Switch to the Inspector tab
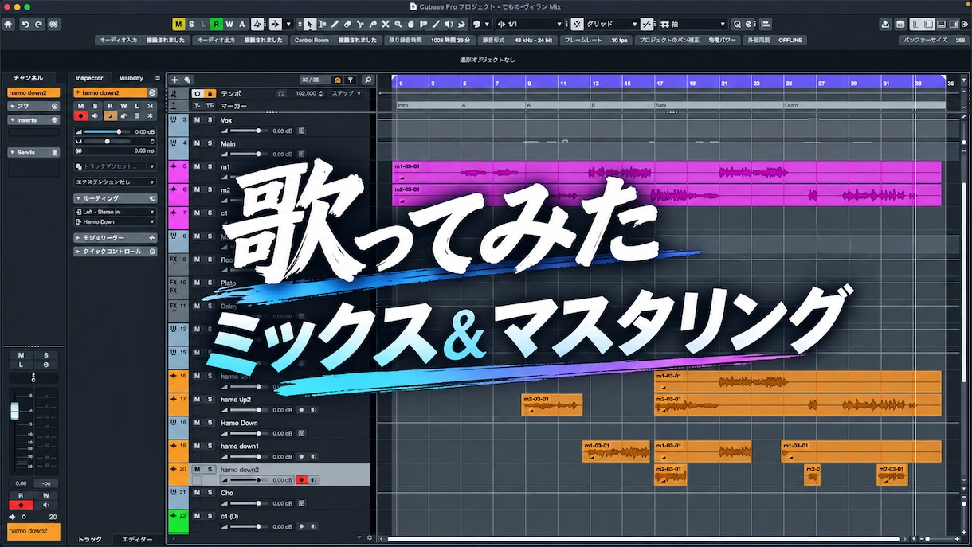This screenshot has width=972, height=547. coord(89,78)
